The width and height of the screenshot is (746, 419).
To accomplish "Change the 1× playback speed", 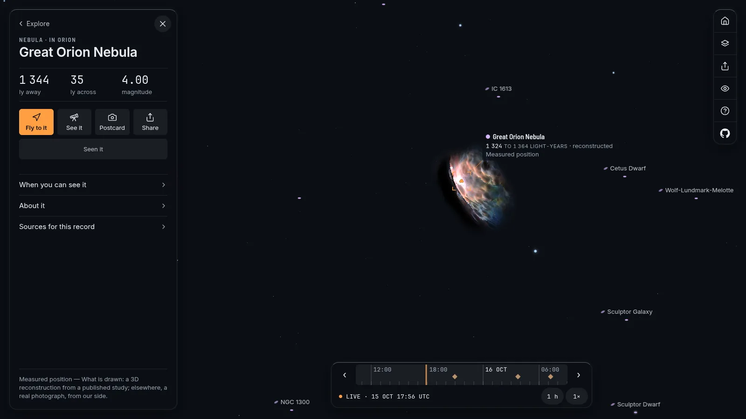I will 577,397.
